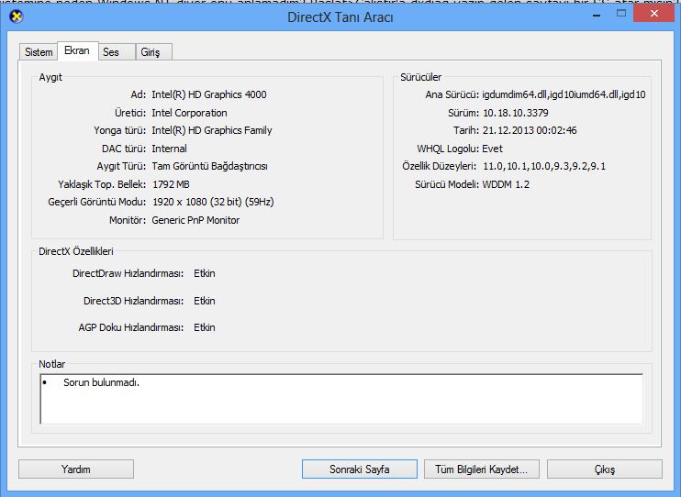Click the 'Geçerli Görüntü Modu:' label
Viewport: 681px width, 497px height.
97,203
